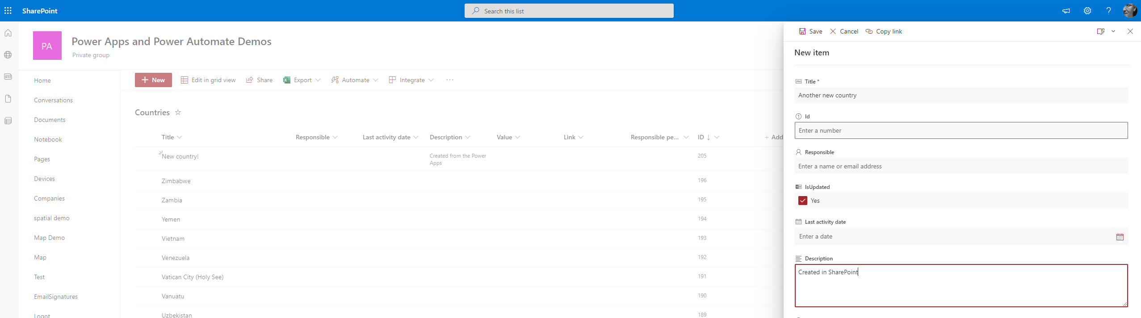Uncheck the IsUpdated Yes checkbox
Screen dimensions: 1141x318
[803, 201]
